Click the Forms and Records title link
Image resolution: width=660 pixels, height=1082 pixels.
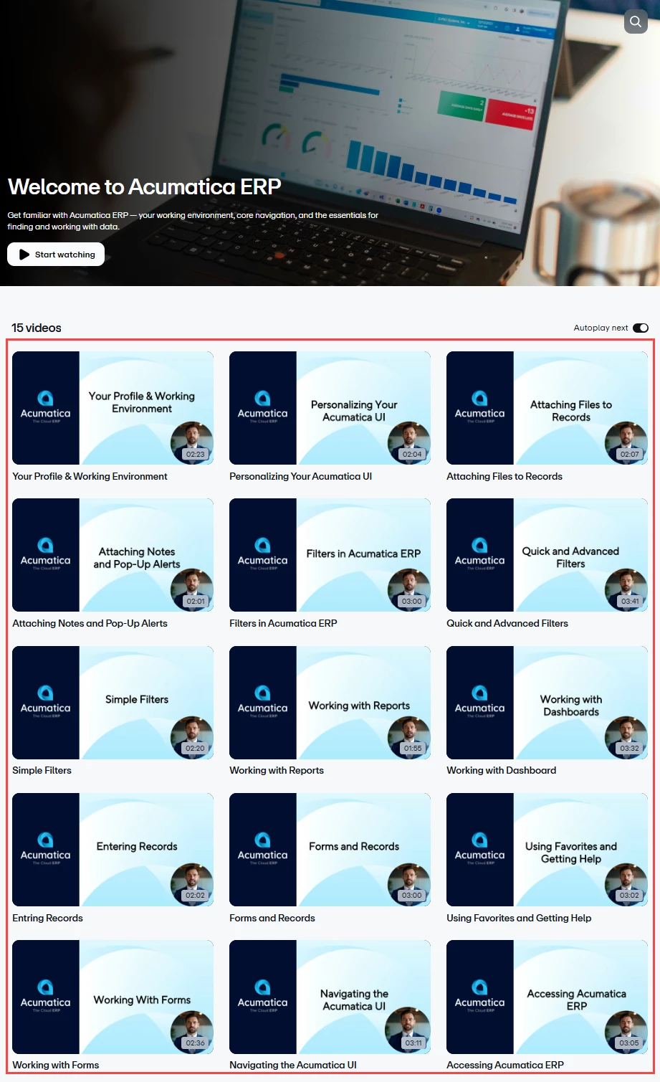(272, 918)
